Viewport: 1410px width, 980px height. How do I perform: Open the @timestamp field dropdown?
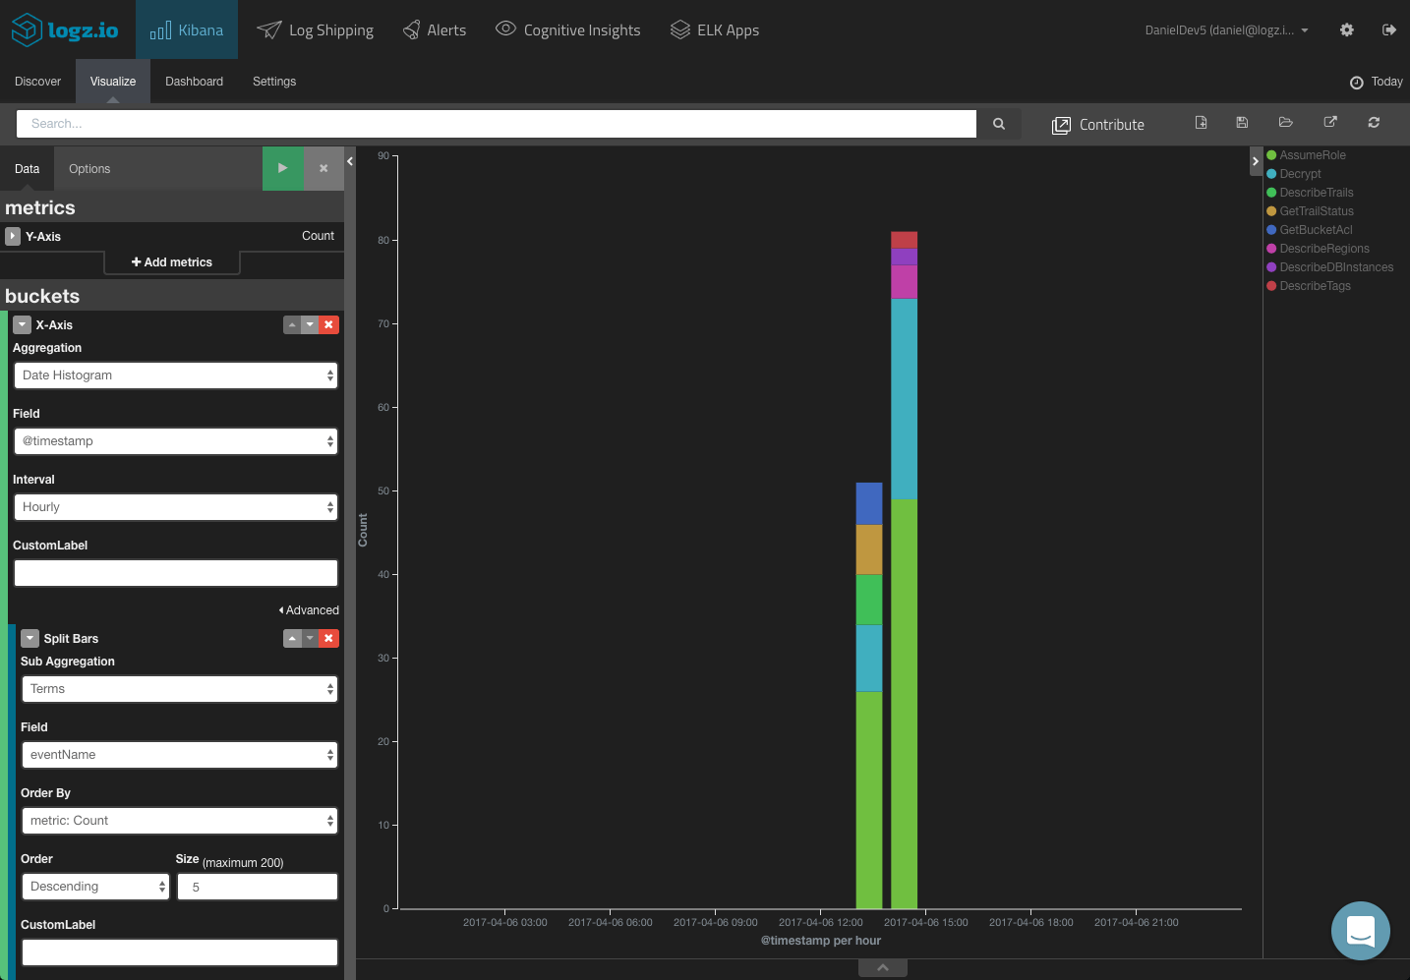[176, 441]
